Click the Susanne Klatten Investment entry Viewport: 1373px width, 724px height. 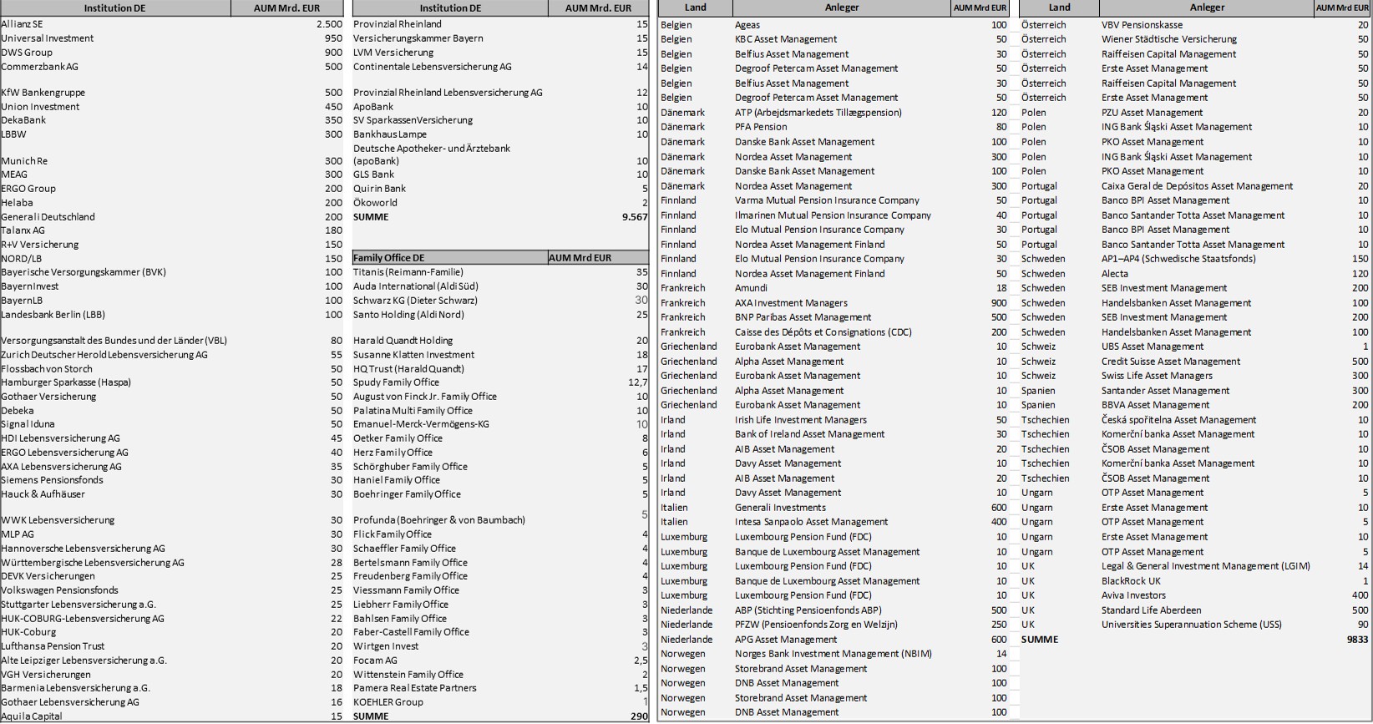(x=413, y=355)
